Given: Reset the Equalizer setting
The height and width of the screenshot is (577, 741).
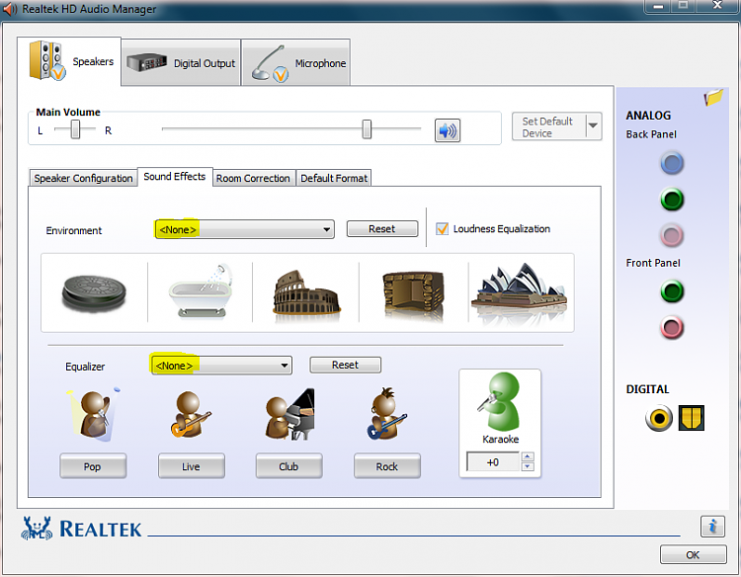Looking at the screenshot, I should [345, 365].
